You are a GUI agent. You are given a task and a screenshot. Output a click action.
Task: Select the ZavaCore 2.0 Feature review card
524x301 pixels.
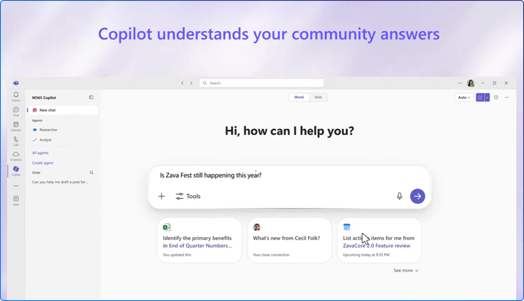(x=379, y=240)
